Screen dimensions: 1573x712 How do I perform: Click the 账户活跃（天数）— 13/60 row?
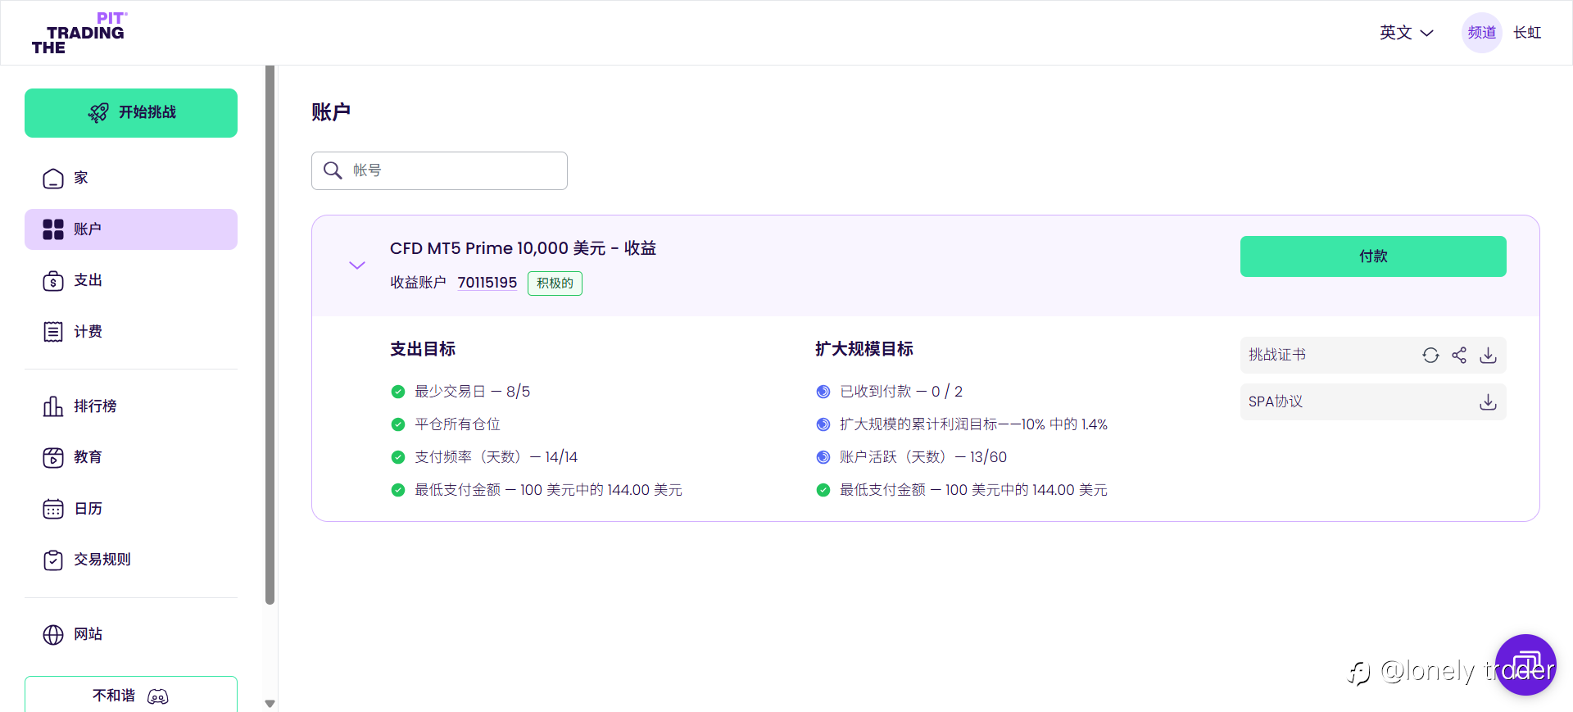[x=912, y=457]
